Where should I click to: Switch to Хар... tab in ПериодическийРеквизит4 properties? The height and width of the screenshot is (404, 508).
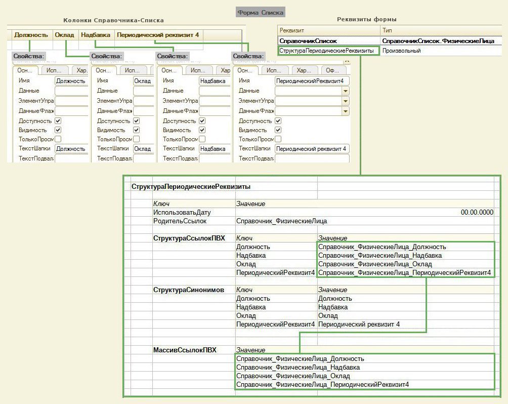tap(304, 71)
